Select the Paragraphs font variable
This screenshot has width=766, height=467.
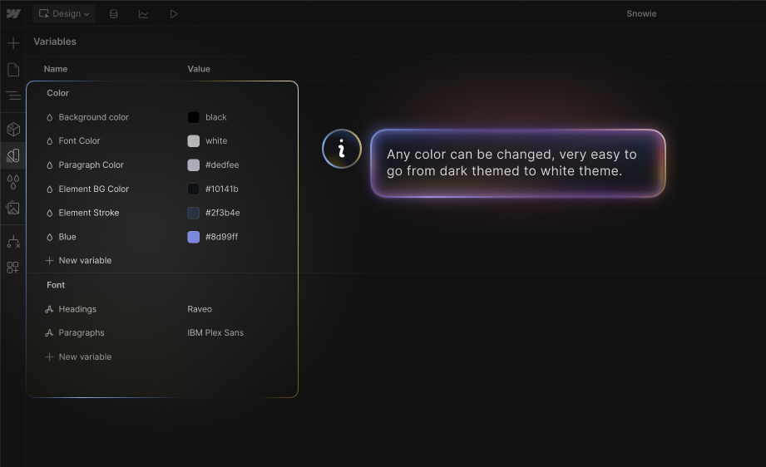(82, 333)
